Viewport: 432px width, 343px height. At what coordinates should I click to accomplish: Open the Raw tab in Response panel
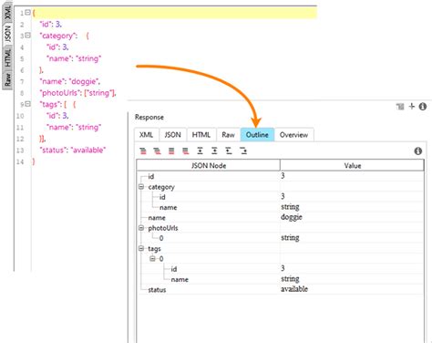[228, 135]
